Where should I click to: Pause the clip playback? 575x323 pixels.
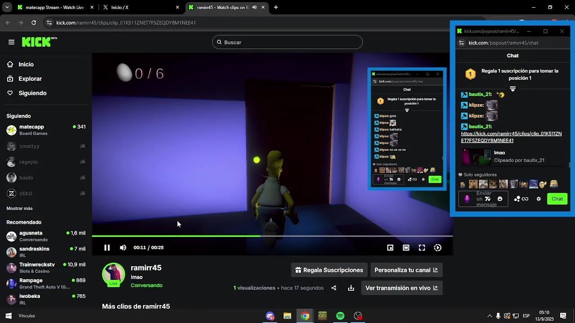click(107, 248)
